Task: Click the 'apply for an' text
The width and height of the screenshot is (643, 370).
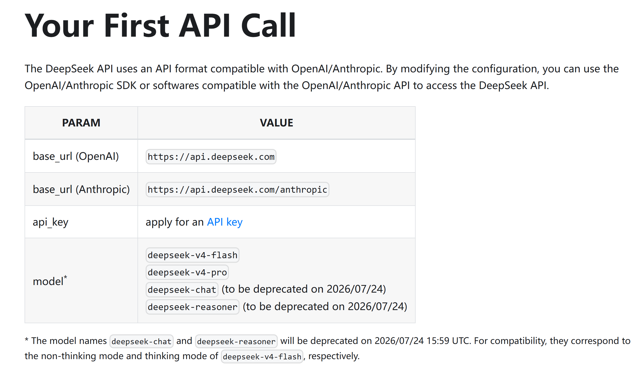Action: (174, 222)
